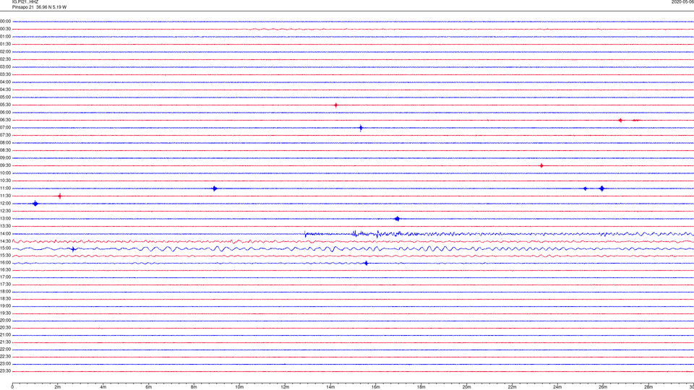Click the 20m axis tick label
Viewport: 694px width, 390px height.
coord(466,387)
